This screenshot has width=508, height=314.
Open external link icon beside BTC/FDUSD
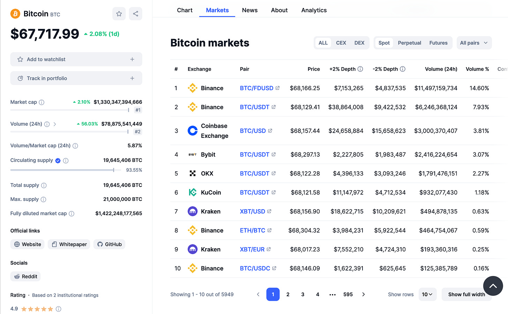[277, 88]
